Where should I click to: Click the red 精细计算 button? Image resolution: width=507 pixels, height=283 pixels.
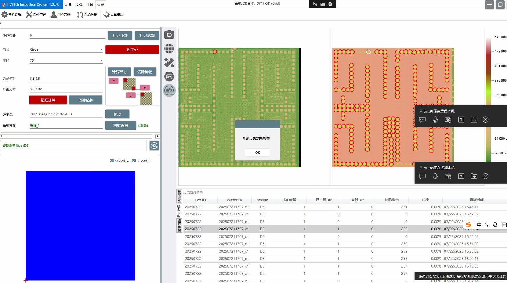48,100
